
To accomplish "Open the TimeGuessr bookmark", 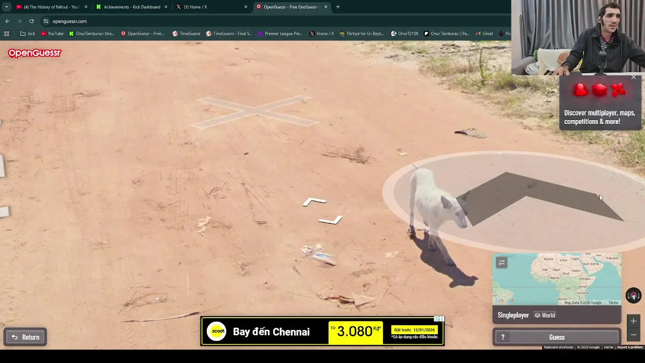I will (186, 34).
